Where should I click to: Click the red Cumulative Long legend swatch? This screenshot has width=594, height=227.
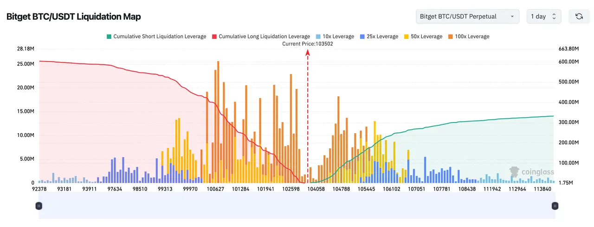(214, 37)
